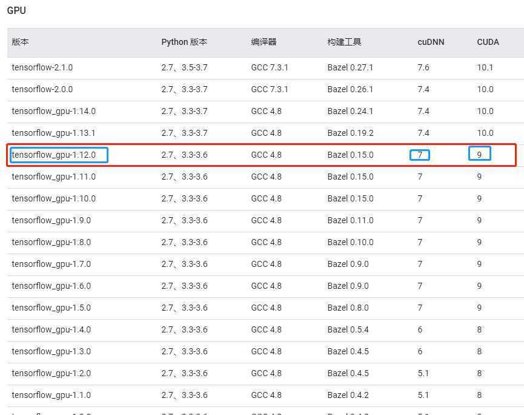Click Bazel 0.27.1 cell
This screenshot has width=524, height=415.
point(350,67)
